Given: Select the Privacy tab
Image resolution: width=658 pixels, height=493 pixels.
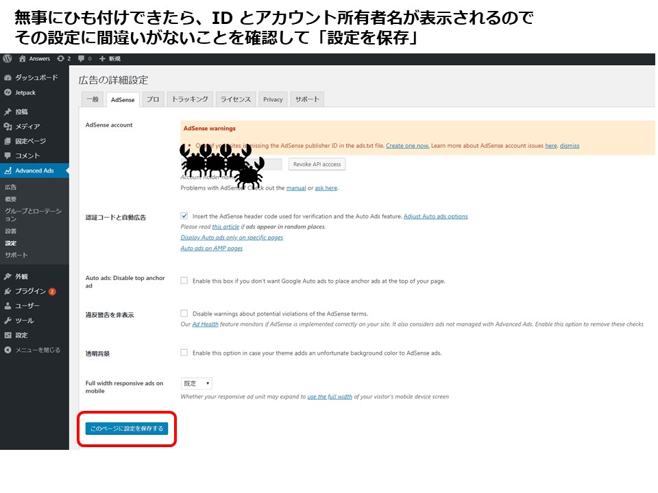Looking at the screenshot, I should coord(273,99).
